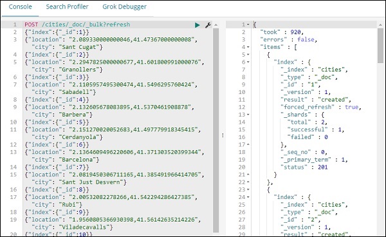Click the "total" : 2 shards line

pos(308,122)
